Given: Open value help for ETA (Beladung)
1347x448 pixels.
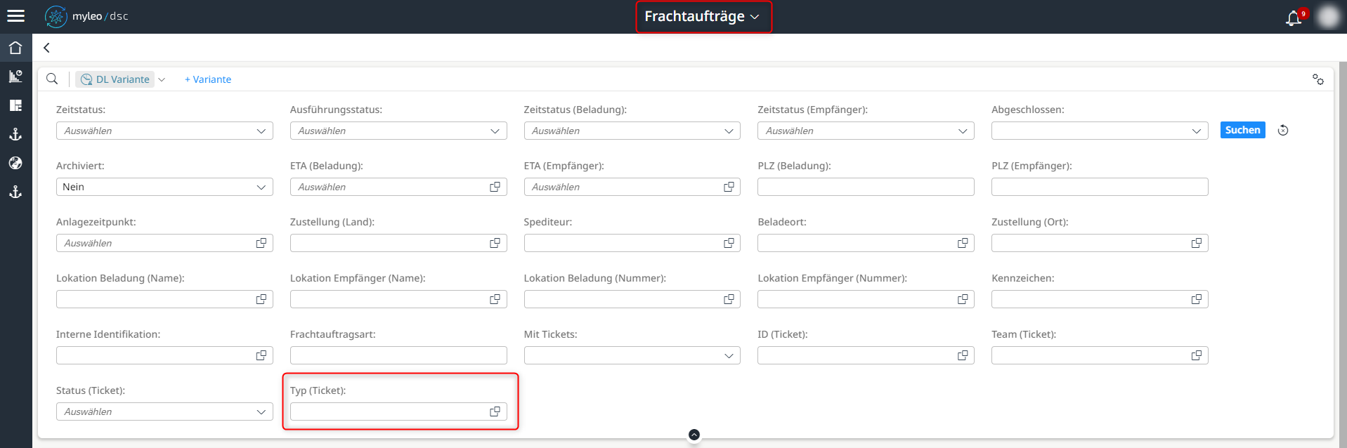Looking at the screenshot, I should tap(495, 187).
